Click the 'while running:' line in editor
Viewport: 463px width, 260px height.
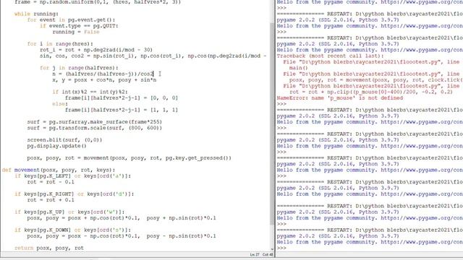coord(36,14)
